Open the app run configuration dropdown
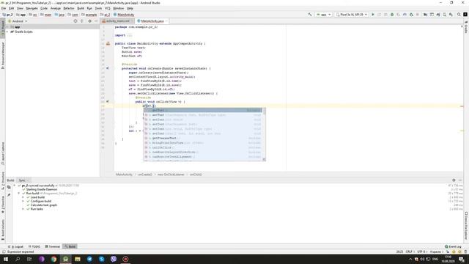The image size is (469, 264). pyautogui.click(x=324, y=15)
